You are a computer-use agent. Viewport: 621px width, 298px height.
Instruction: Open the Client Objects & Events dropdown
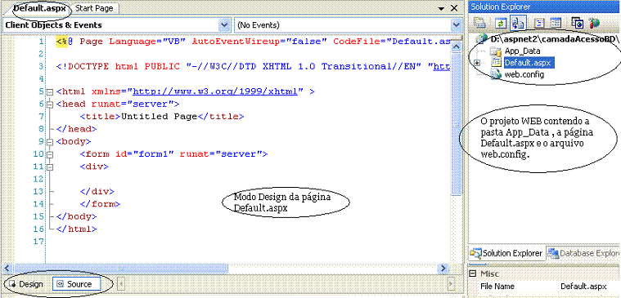[225, 24]
